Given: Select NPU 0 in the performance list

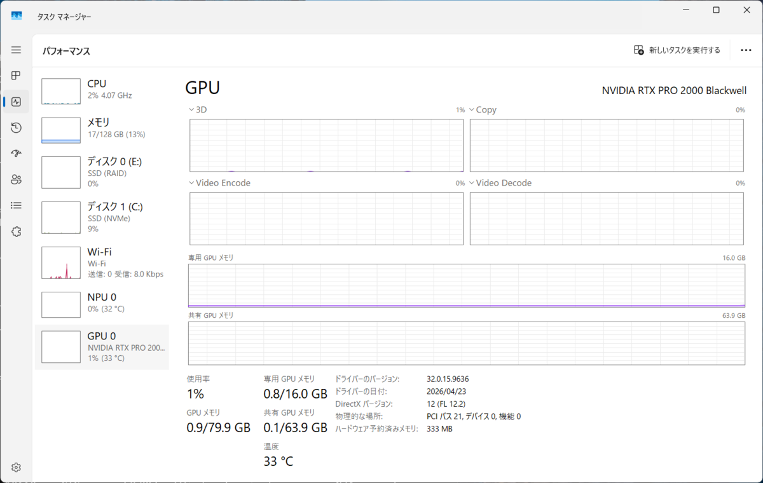Looking at the screenshot, I should click(102, 304).
